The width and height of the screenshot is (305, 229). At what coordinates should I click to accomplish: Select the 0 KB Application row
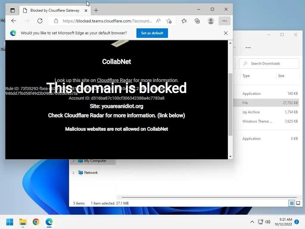pos(267,139)
